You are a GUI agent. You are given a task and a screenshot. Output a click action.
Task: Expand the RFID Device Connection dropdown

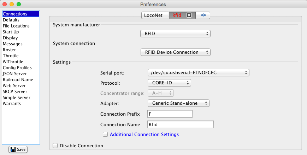pos(175,52)
